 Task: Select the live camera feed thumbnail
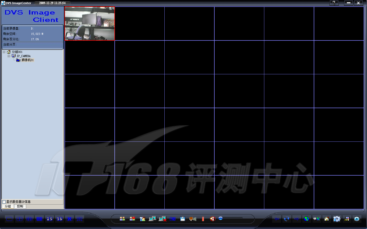point(90,24)
